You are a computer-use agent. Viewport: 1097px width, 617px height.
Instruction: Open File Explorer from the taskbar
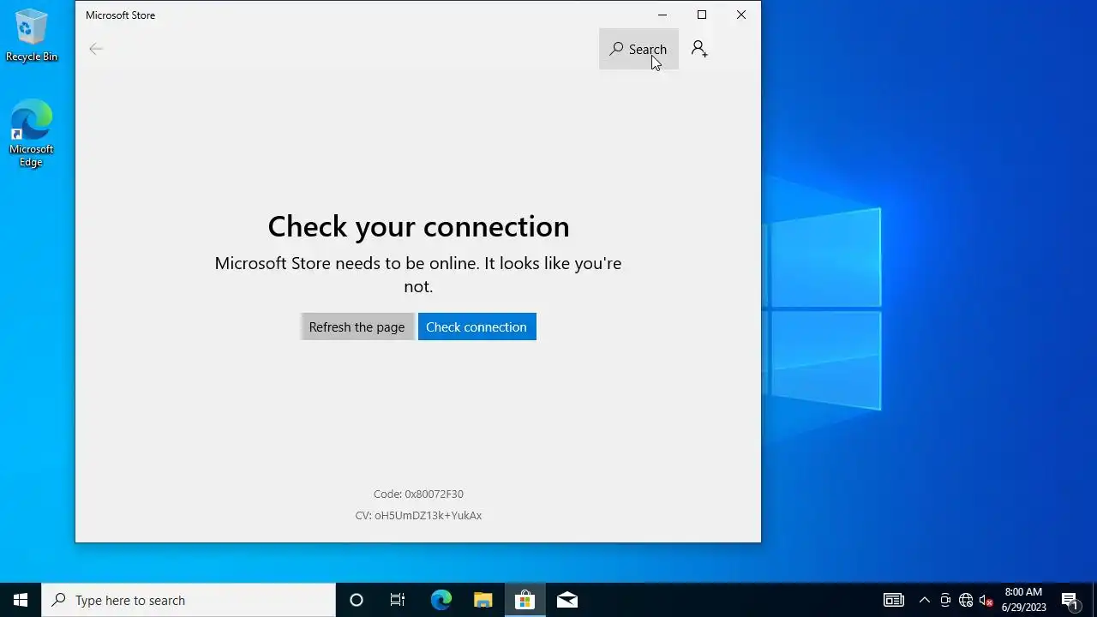(483, 600)
